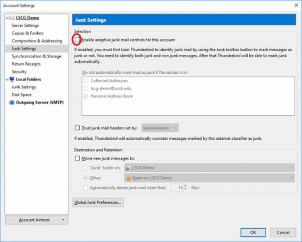Increase the junk mail days stepper value
Screen dimensions: 302x242
(185, 186)
